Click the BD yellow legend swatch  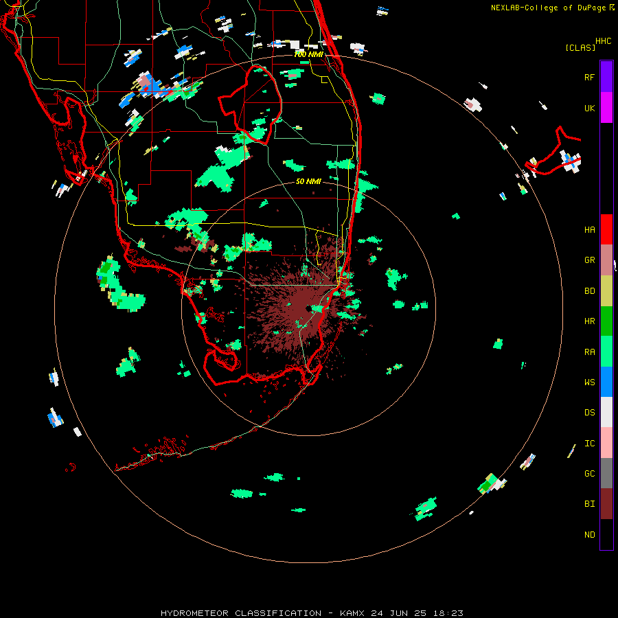[x=606, y=291]
